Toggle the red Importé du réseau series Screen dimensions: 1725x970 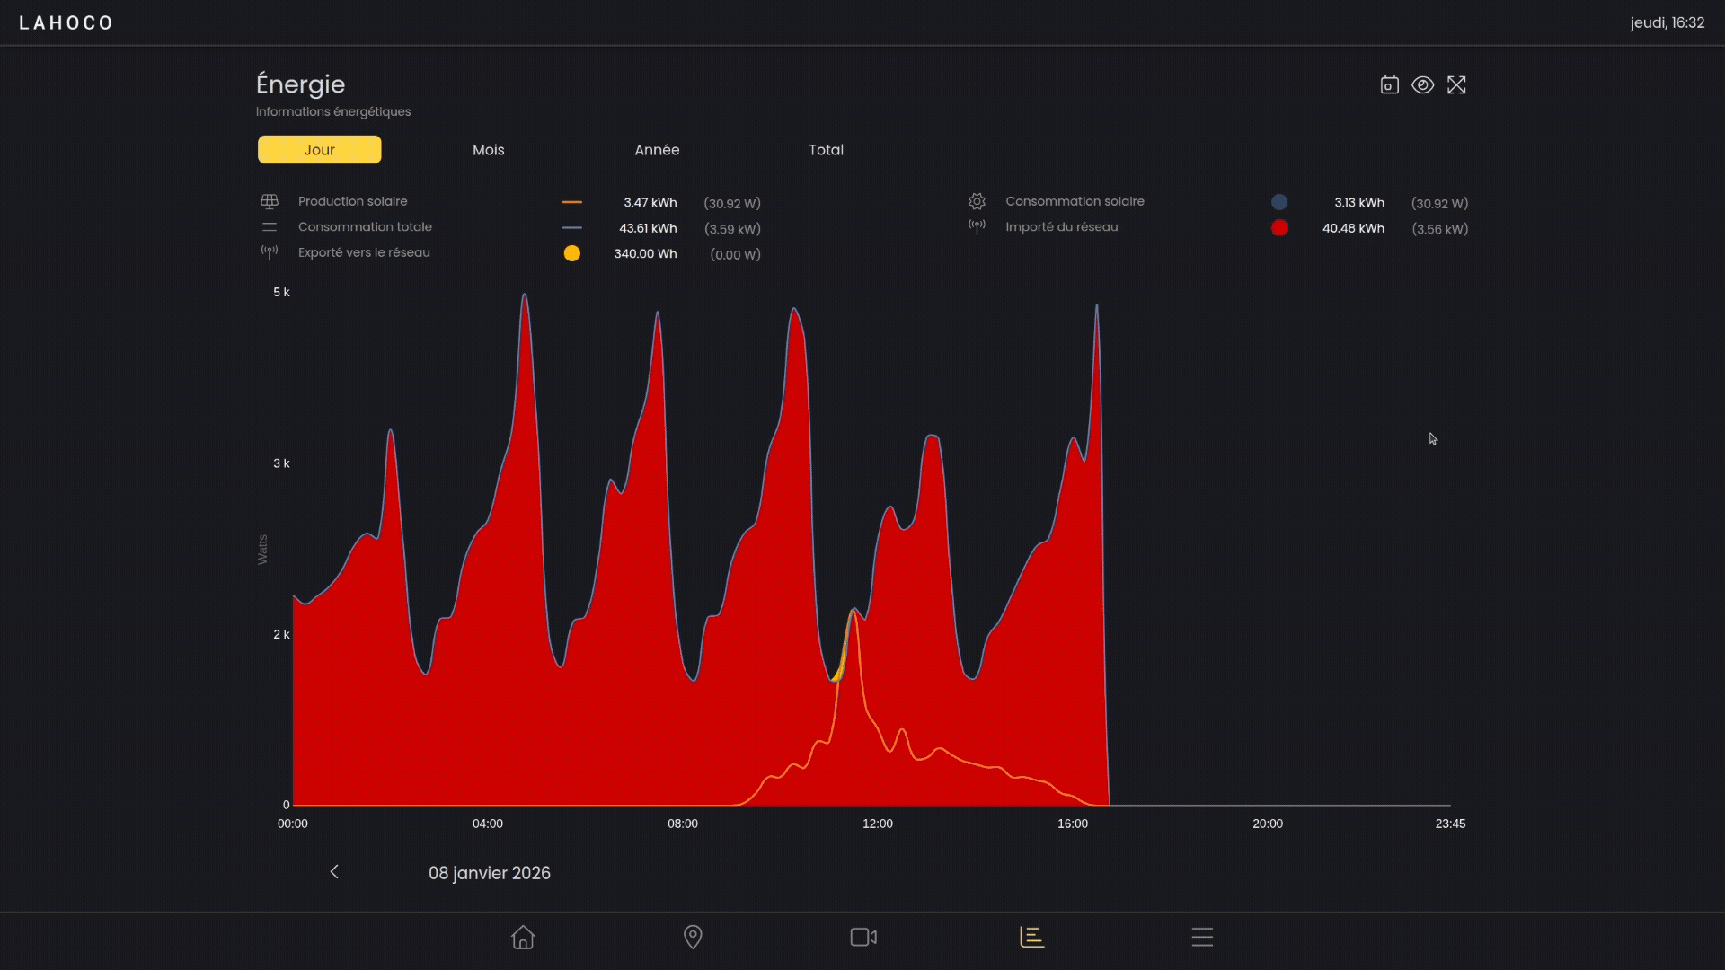pyautogui.click(x=1279, y=228)
